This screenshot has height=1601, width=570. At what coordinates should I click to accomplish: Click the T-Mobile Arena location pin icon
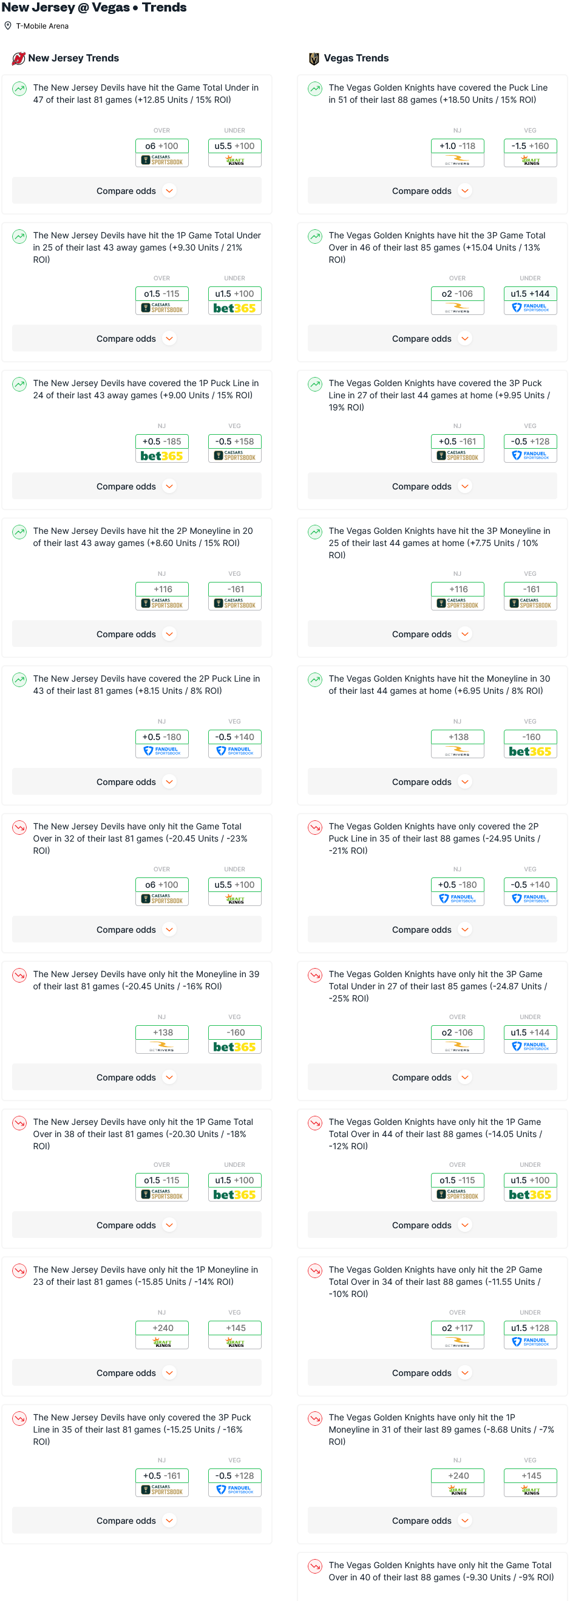click(x=8, y=26)
